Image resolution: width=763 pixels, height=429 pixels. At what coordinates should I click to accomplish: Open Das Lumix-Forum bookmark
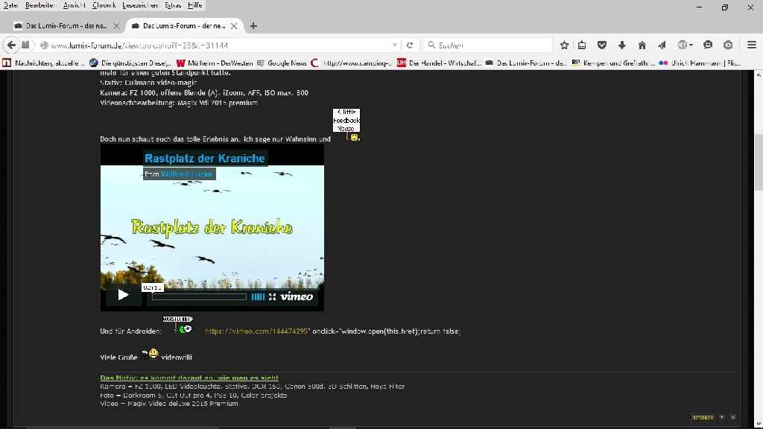(x=525, y=63)
